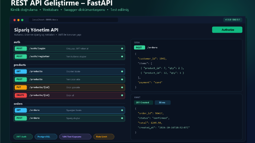
Task: Click the red window close dot
Action: (14, 20)
